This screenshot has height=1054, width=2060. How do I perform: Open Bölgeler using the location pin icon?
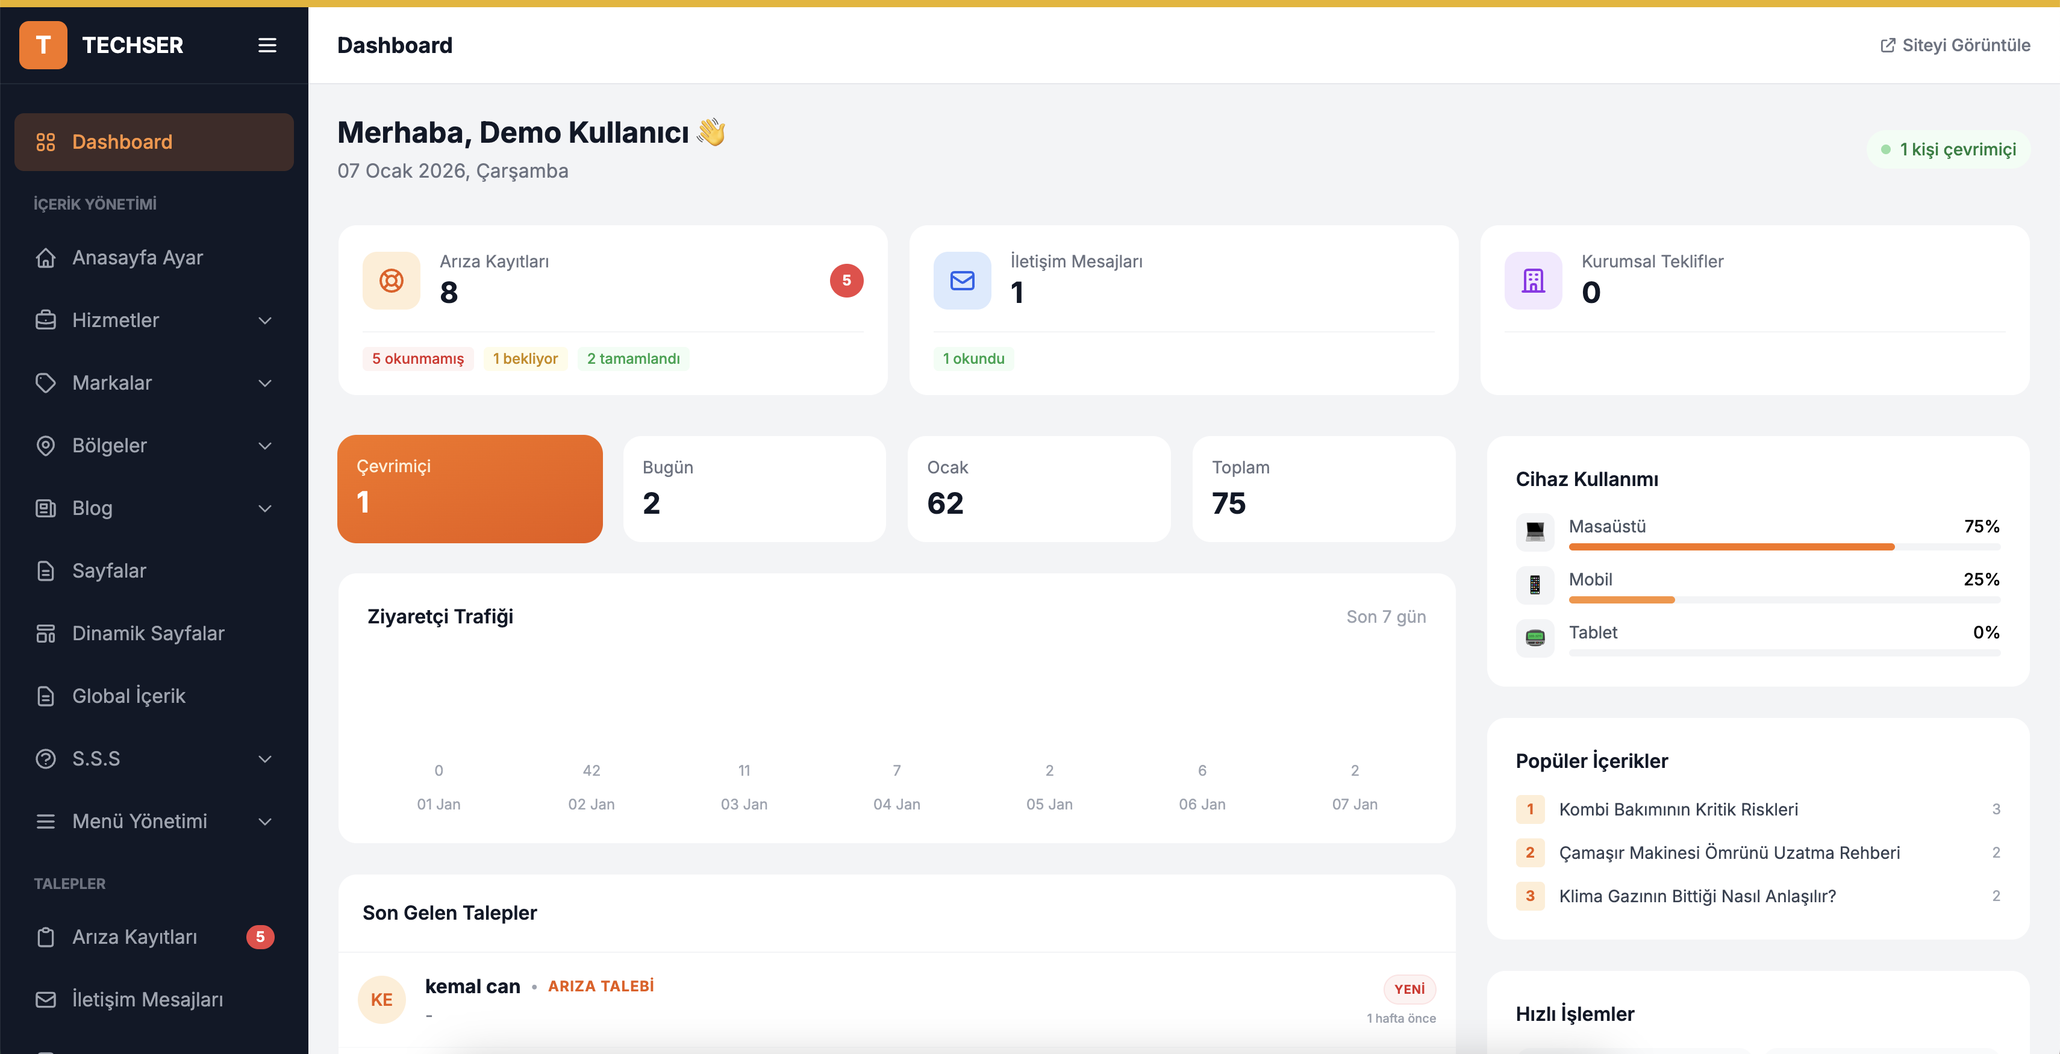(x=46, y=446)
